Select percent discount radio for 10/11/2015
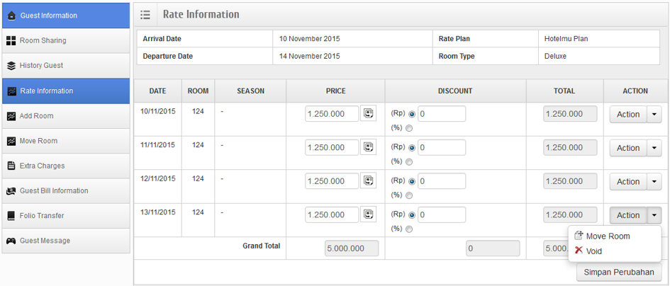Image resolution: width=670 pixels, height=286 pixels. tap(409, 128)
